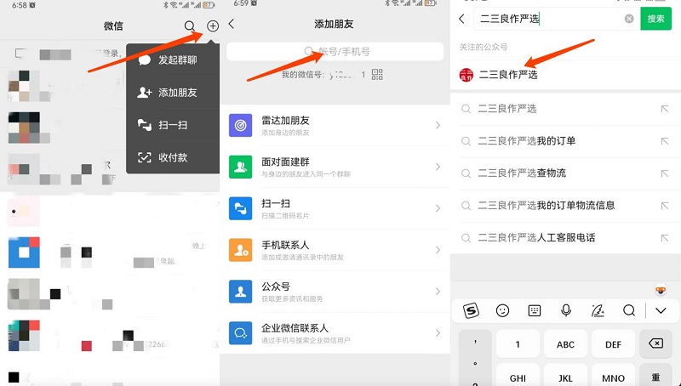Fill arrow for 二三良作严选人工客服电话 suggestion
This screenshot has width=681, height=386.
(665, 238)
